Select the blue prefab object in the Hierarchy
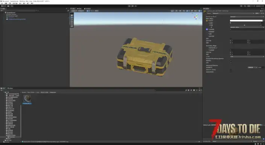 [17, 19]
